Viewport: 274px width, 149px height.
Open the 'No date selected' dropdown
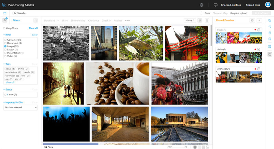coord(21,108)
